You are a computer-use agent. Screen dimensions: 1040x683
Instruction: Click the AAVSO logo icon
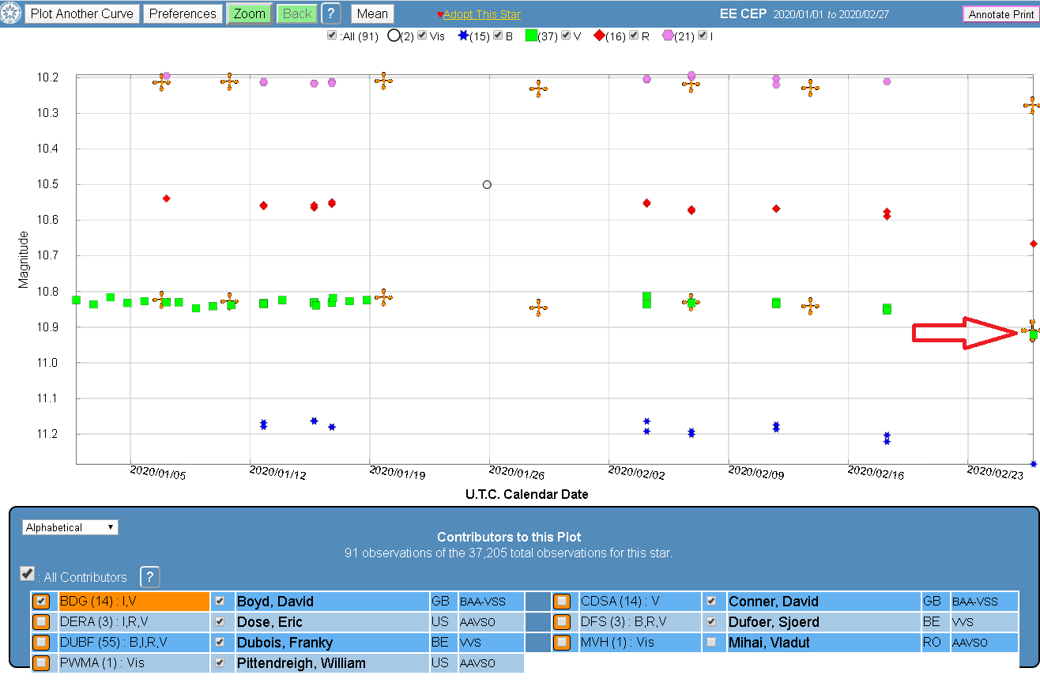tap(11, 13)
